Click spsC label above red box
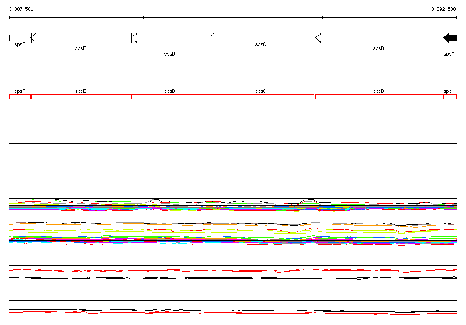 click(x=260, y=91)
